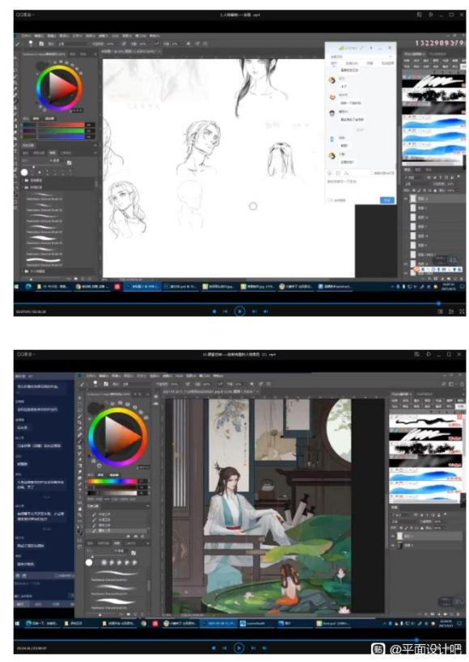Screen dimensions: 469x662
Task: Open the Windows Start button on the painting video taskbar
Action: point(17,623)
